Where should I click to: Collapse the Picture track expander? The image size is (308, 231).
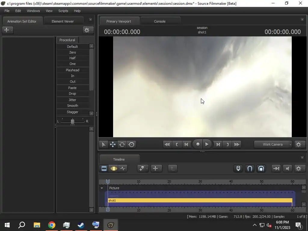tap(102, 188)
